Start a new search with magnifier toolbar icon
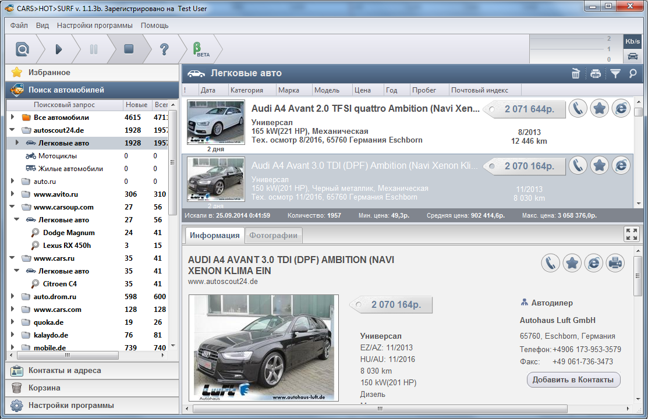 (22, 49)
